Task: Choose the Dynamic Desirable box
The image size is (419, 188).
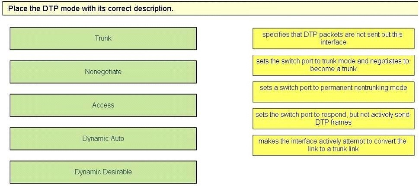Action: (x=103, y=172)
